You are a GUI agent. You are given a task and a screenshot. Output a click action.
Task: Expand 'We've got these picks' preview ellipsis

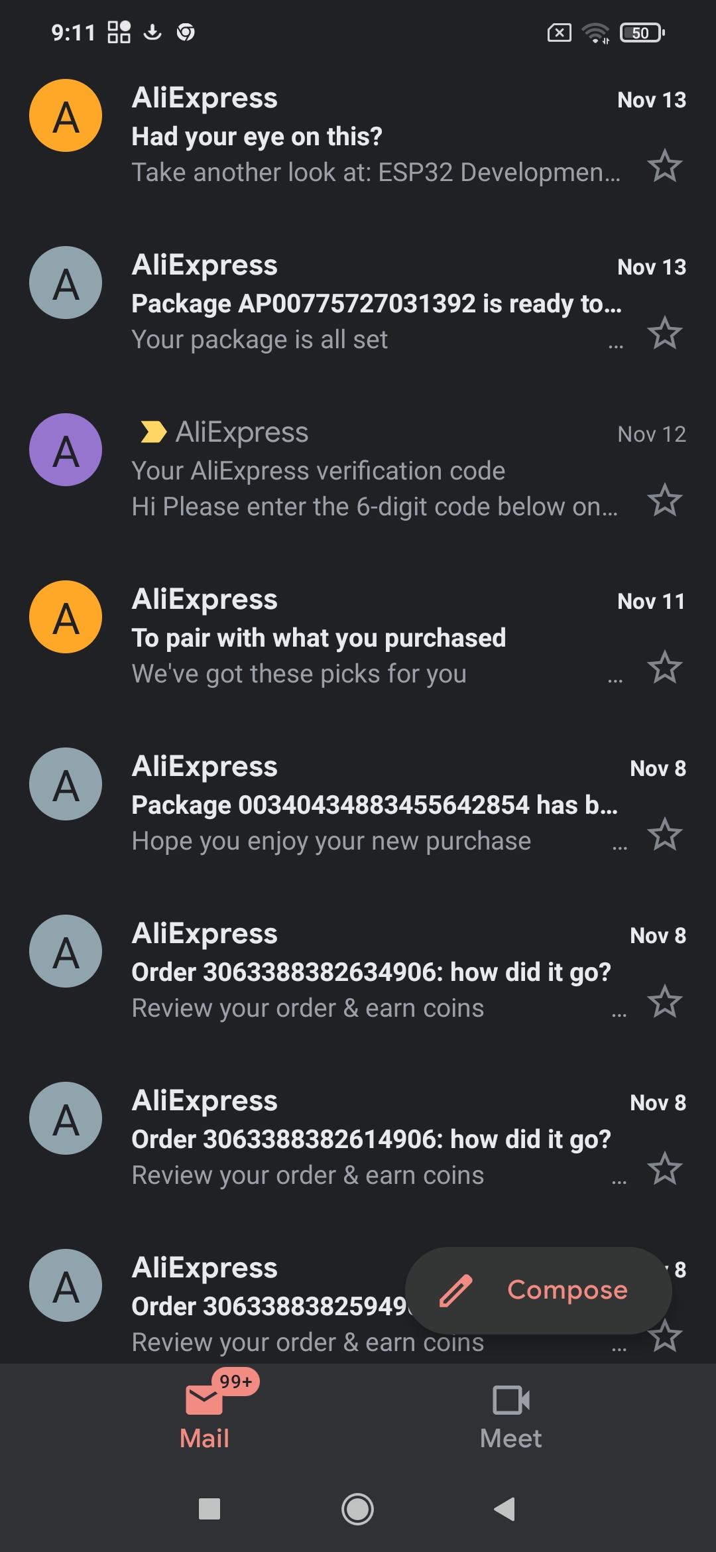point(615,680)
